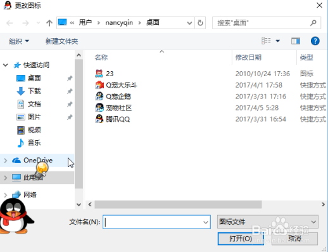Click pin icon next to 图片
This screenshot has width=328, height=252.
coord(70,117)
